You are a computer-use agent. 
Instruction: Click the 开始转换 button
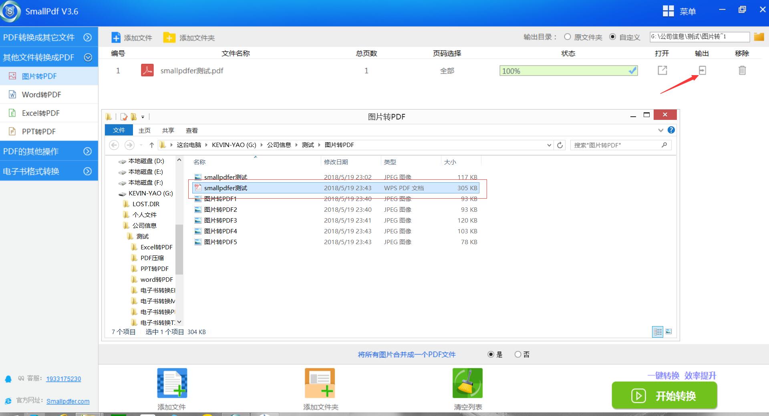click(x=664, y=396)
